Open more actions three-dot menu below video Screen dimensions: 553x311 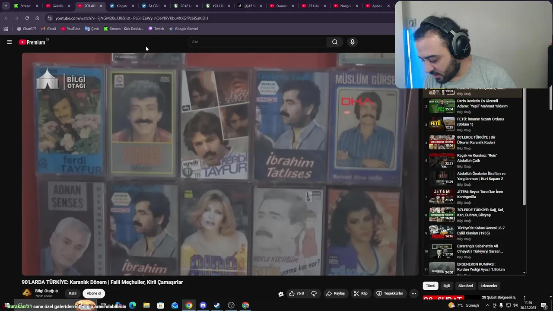pos(413,293)
